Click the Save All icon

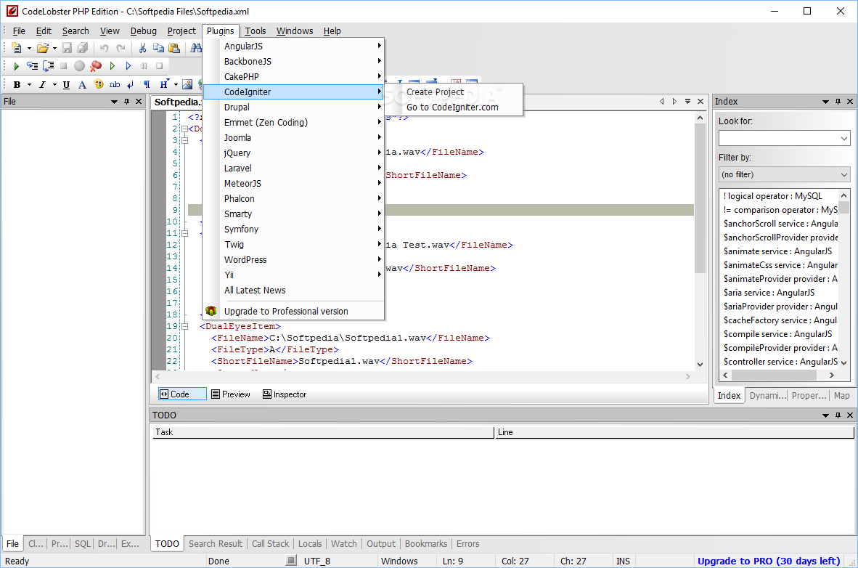tap(82, 48)
